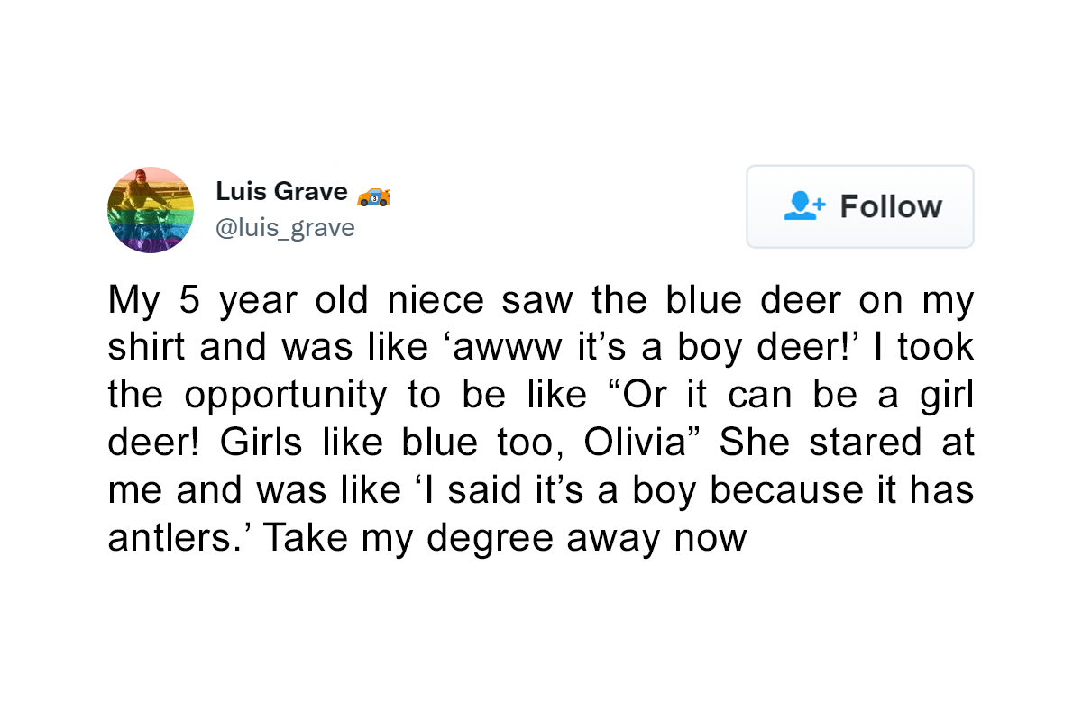Image resolution: width=1082 pixels, height=721 pixels.
Task: Open the @luis_grave handle link
Action: pyautogui.click(x=285, y=228)
